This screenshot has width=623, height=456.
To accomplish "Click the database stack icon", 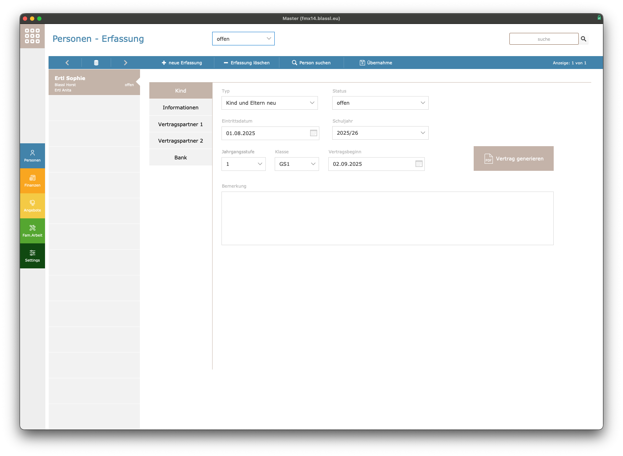I will [96, 63].
